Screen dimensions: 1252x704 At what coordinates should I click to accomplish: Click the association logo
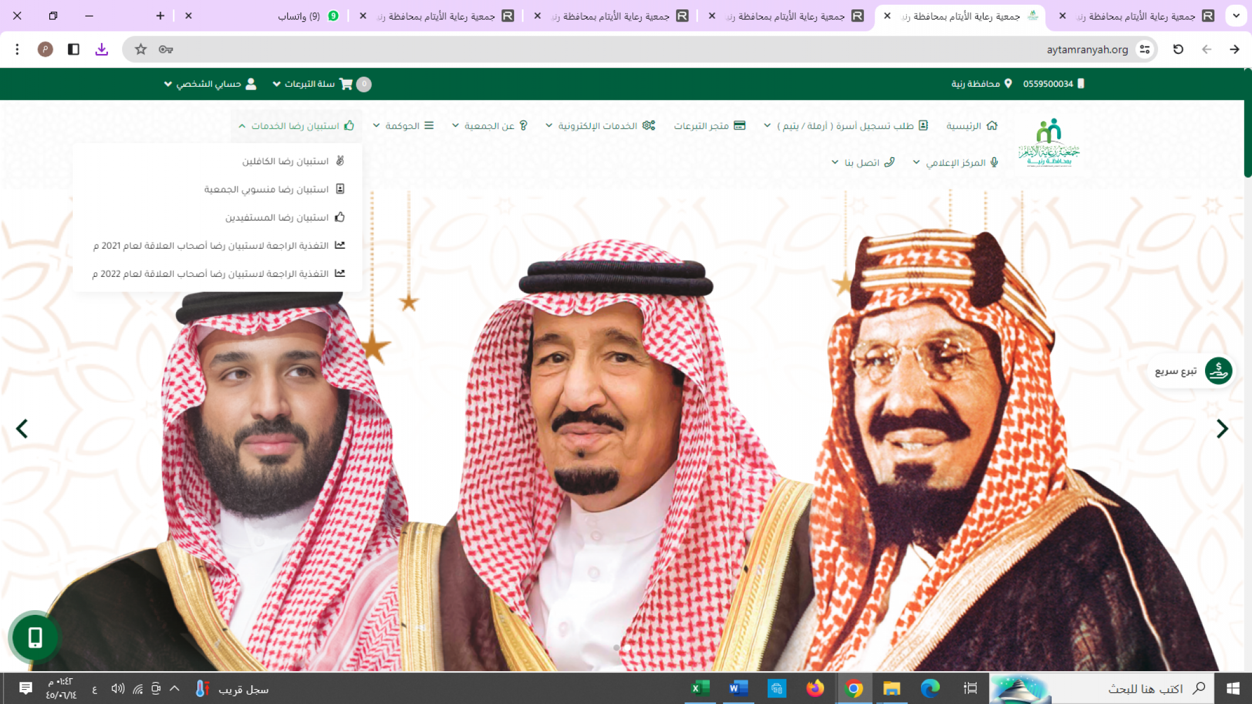click(x=1049, y=143)
